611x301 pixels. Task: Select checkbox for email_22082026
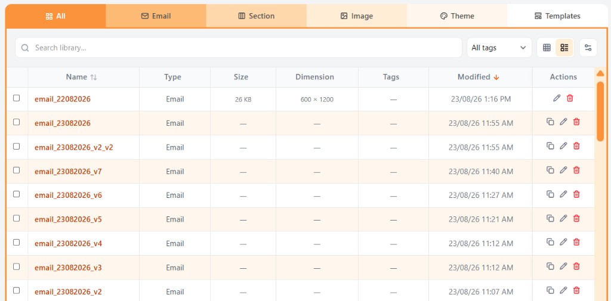click(x=16, y=98)
